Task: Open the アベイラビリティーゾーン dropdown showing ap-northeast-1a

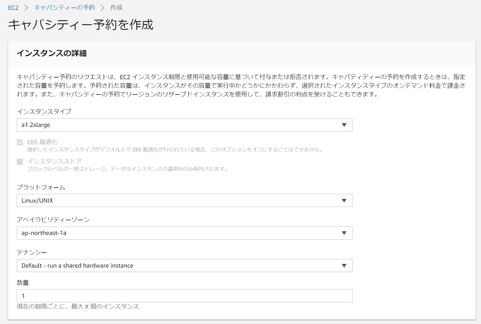Action: (x=184, y=233)
